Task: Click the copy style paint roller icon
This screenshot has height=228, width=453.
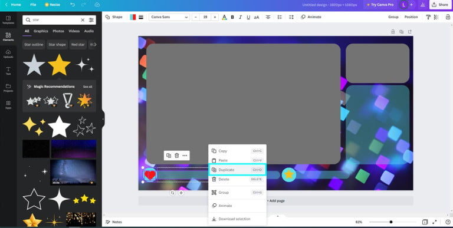Action: pos(428,17)
